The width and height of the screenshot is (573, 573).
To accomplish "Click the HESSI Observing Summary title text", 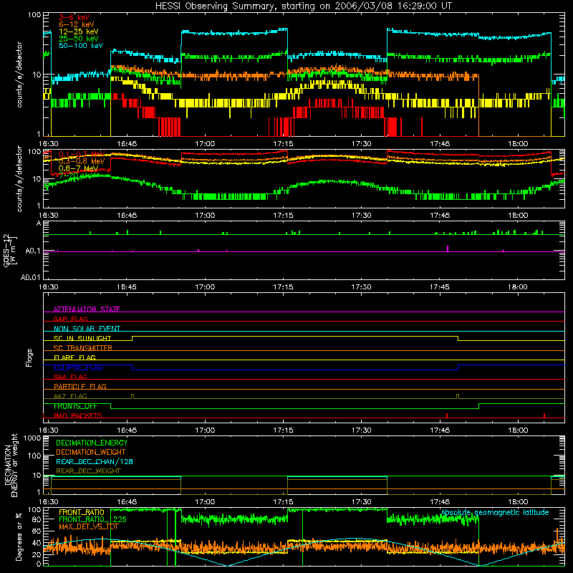I will [x=303, y=6].
